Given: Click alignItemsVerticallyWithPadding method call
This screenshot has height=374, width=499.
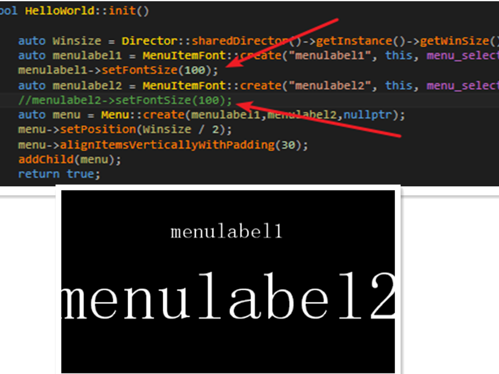Looking at the screenshot, I should (x=167, y=145).
